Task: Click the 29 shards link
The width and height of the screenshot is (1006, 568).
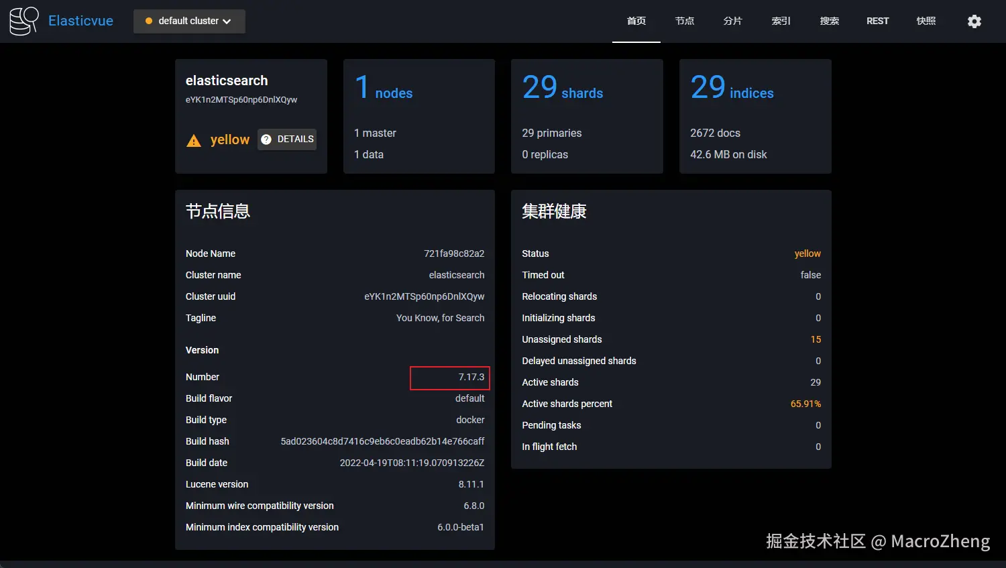Action: point(563,88)
